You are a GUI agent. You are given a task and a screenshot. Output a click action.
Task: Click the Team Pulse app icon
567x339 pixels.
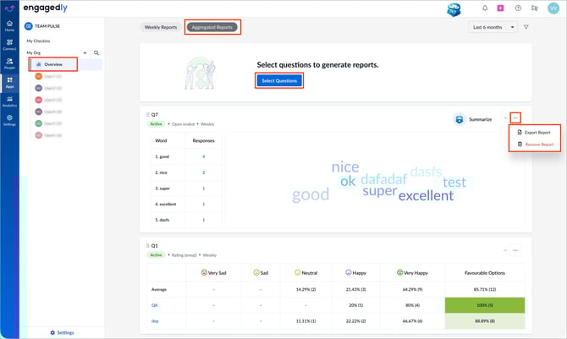point(29,26)
